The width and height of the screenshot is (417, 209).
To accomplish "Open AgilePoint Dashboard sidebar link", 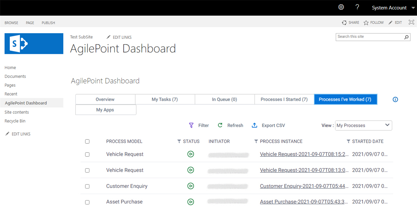I will tap(26, 103).
